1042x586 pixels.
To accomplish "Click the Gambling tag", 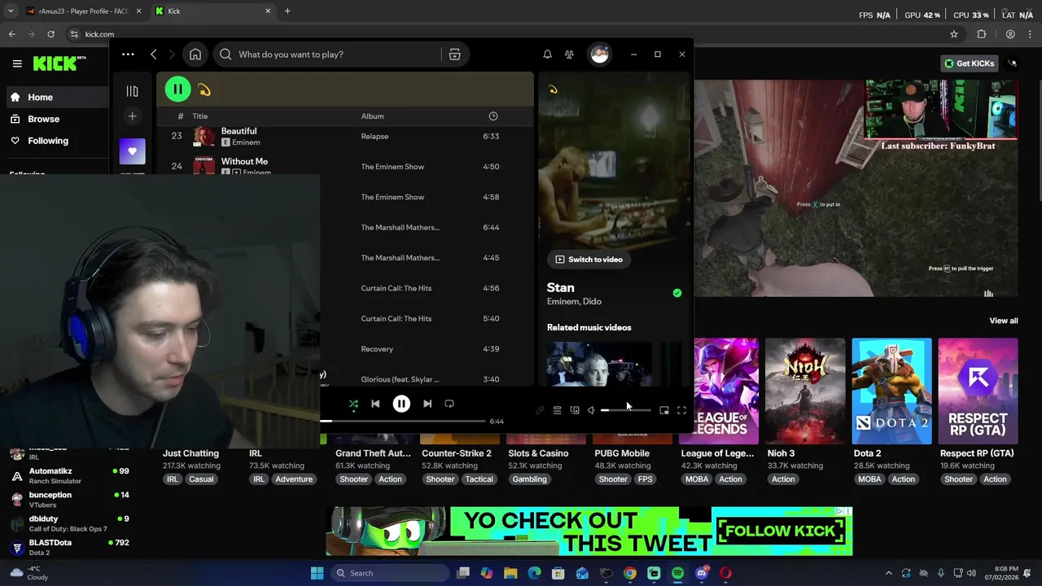I will pyautogui.click(x=529, y=479).
